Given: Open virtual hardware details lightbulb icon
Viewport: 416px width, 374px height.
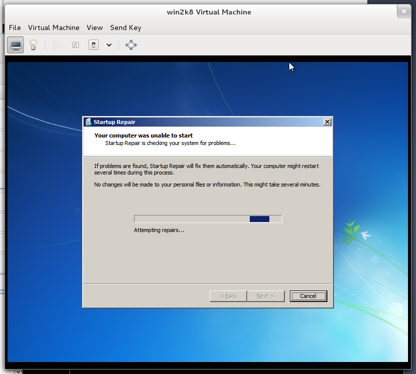Looking at the screenshot, I should pyautogui.click(x=33, y=45).
